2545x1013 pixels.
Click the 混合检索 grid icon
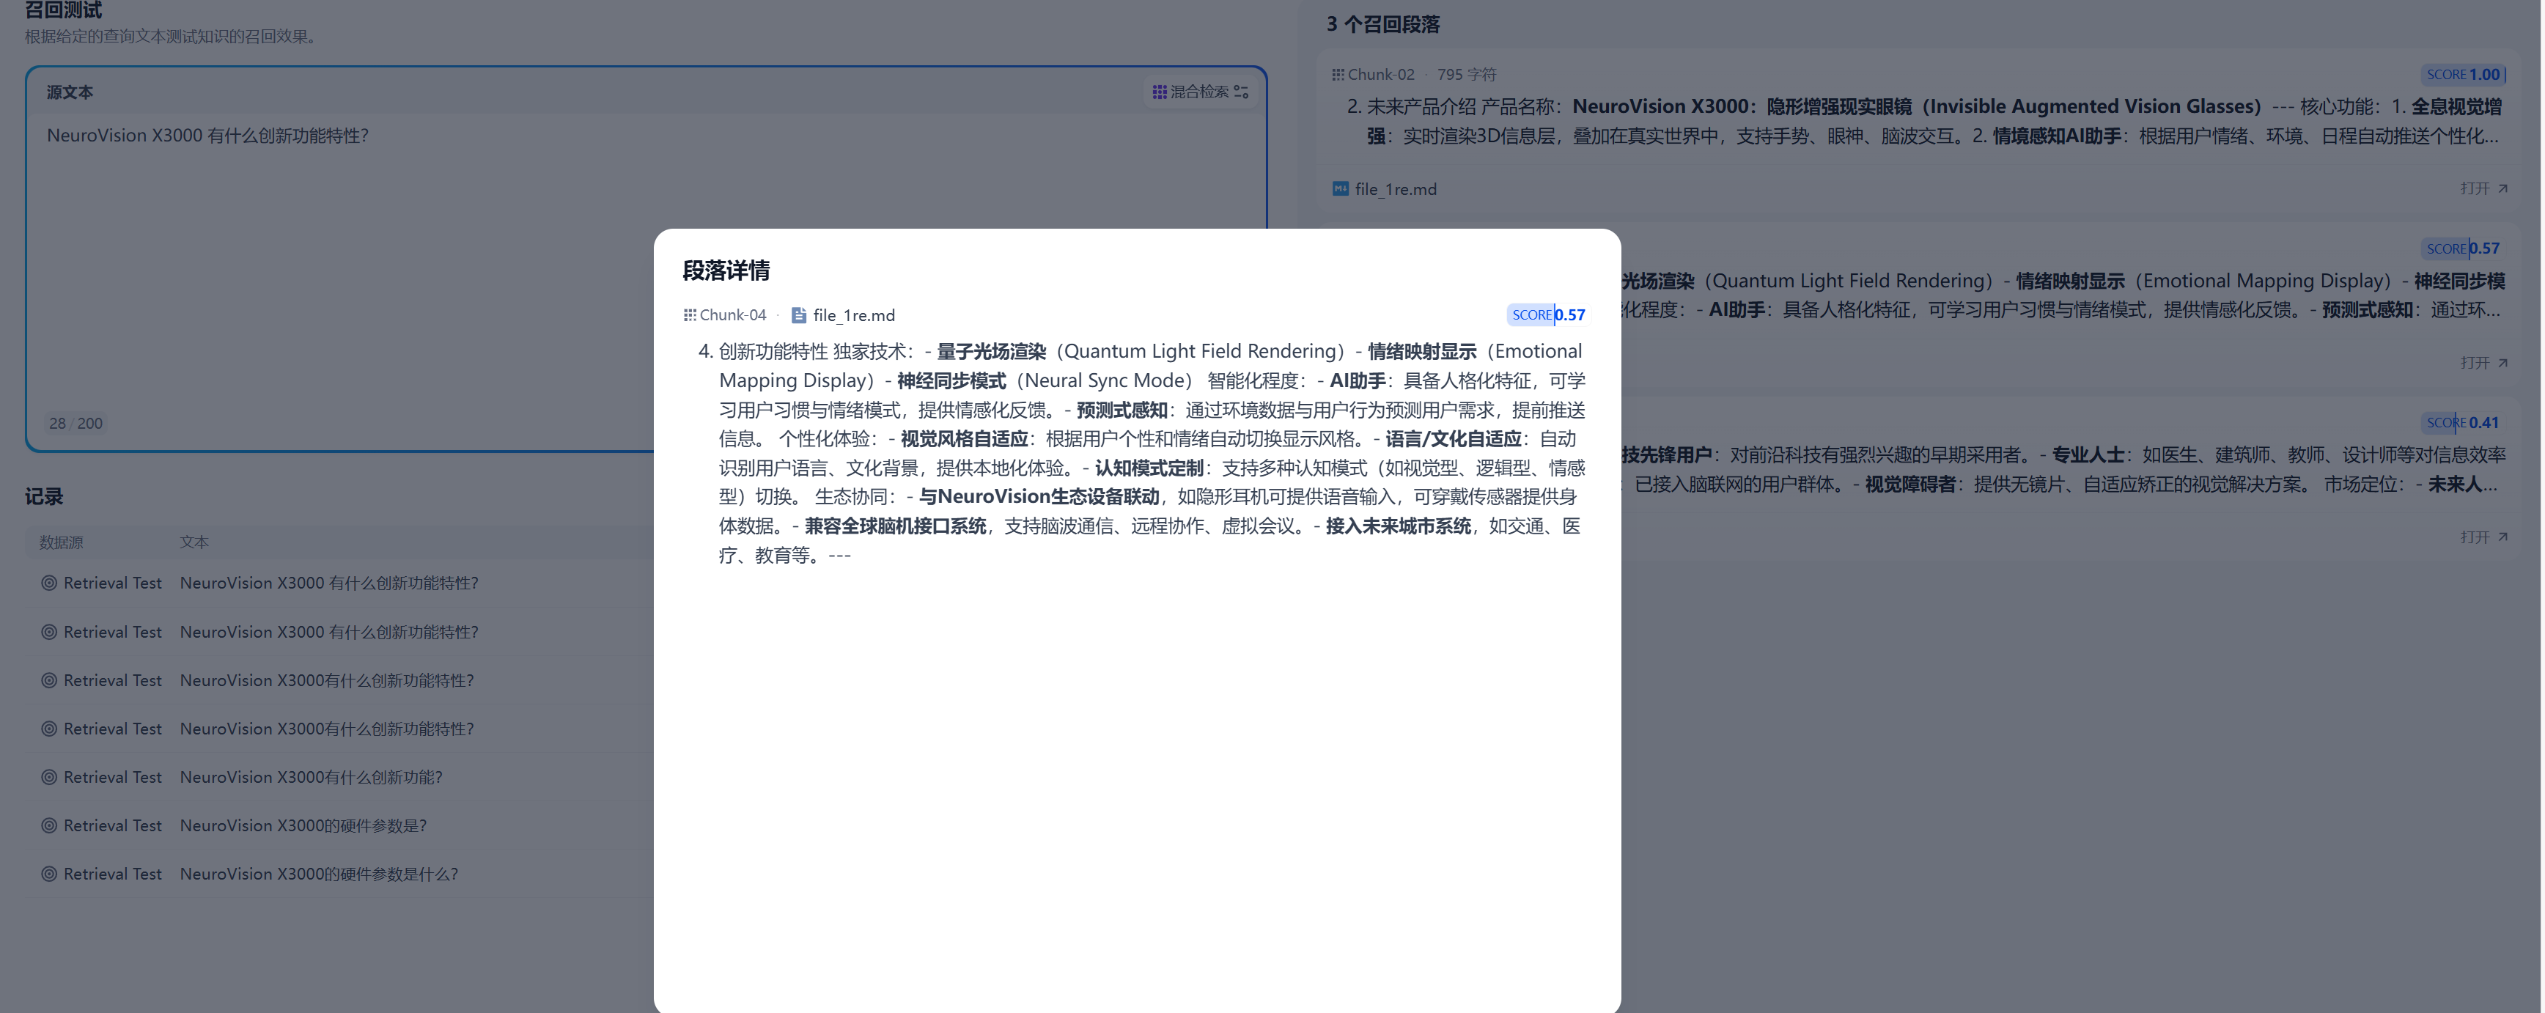click(1159, 92)
